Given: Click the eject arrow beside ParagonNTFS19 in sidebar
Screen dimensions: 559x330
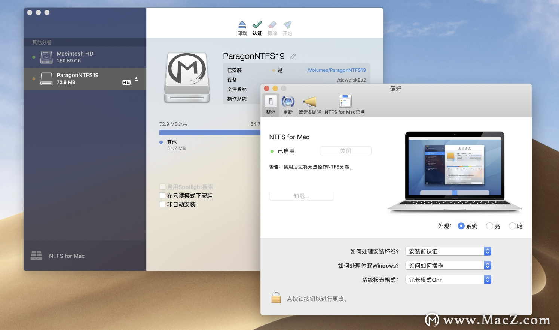Looking at the screenshot, I should point(136,79).
